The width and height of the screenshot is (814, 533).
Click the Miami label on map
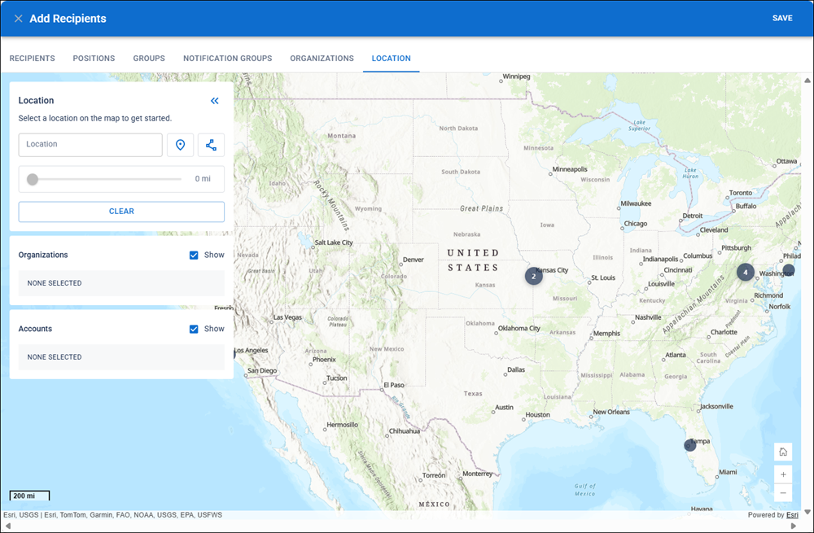[728, 472]
